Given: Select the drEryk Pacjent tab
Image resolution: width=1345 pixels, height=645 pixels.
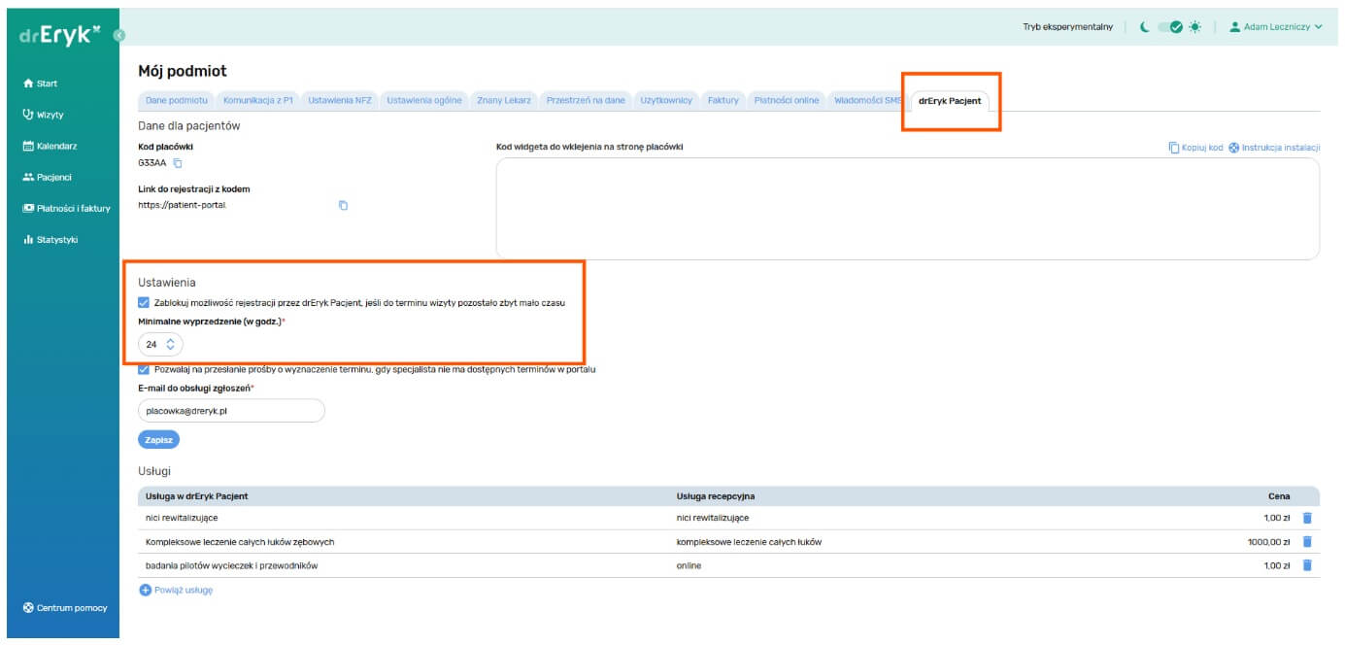Looking at the screenshot, I should (950, 101).
